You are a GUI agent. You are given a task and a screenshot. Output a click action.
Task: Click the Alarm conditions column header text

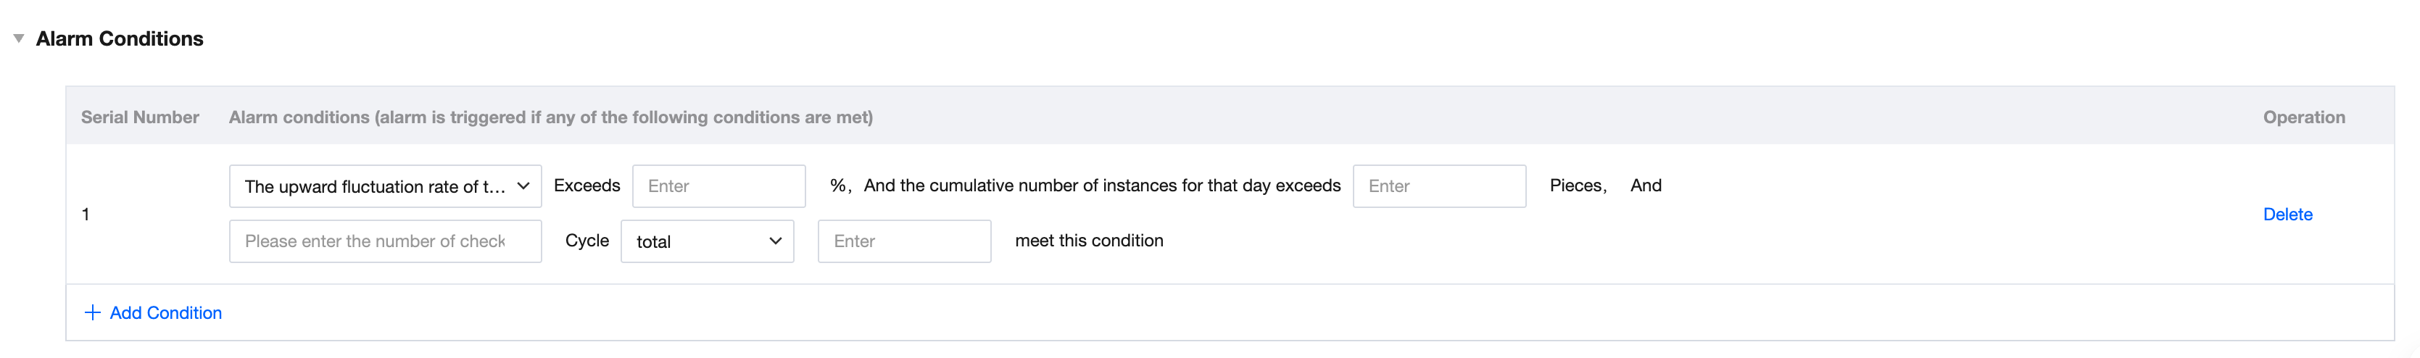pos(550,117)
